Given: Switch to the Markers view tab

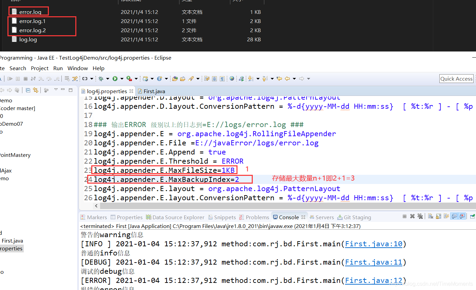Looking at the screenshot, I should 94,217.
